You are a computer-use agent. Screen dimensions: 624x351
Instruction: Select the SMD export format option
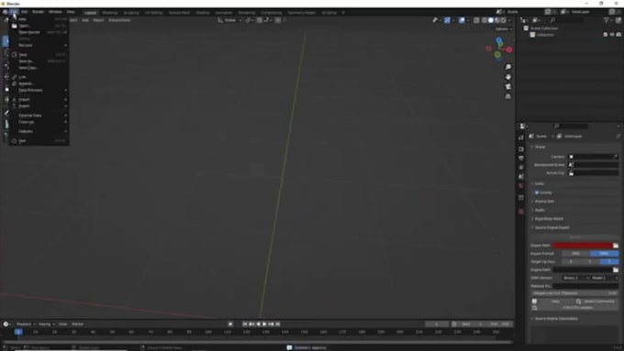[x=576, y=254]
